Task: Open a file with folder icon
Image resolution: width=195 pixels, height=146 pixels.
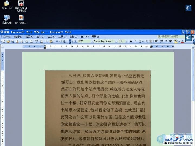Action: click(x=8, y=41)
